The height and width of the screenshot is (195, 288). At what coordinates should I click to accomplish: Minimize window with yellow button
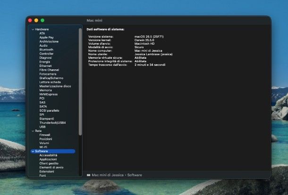point(36,20)
